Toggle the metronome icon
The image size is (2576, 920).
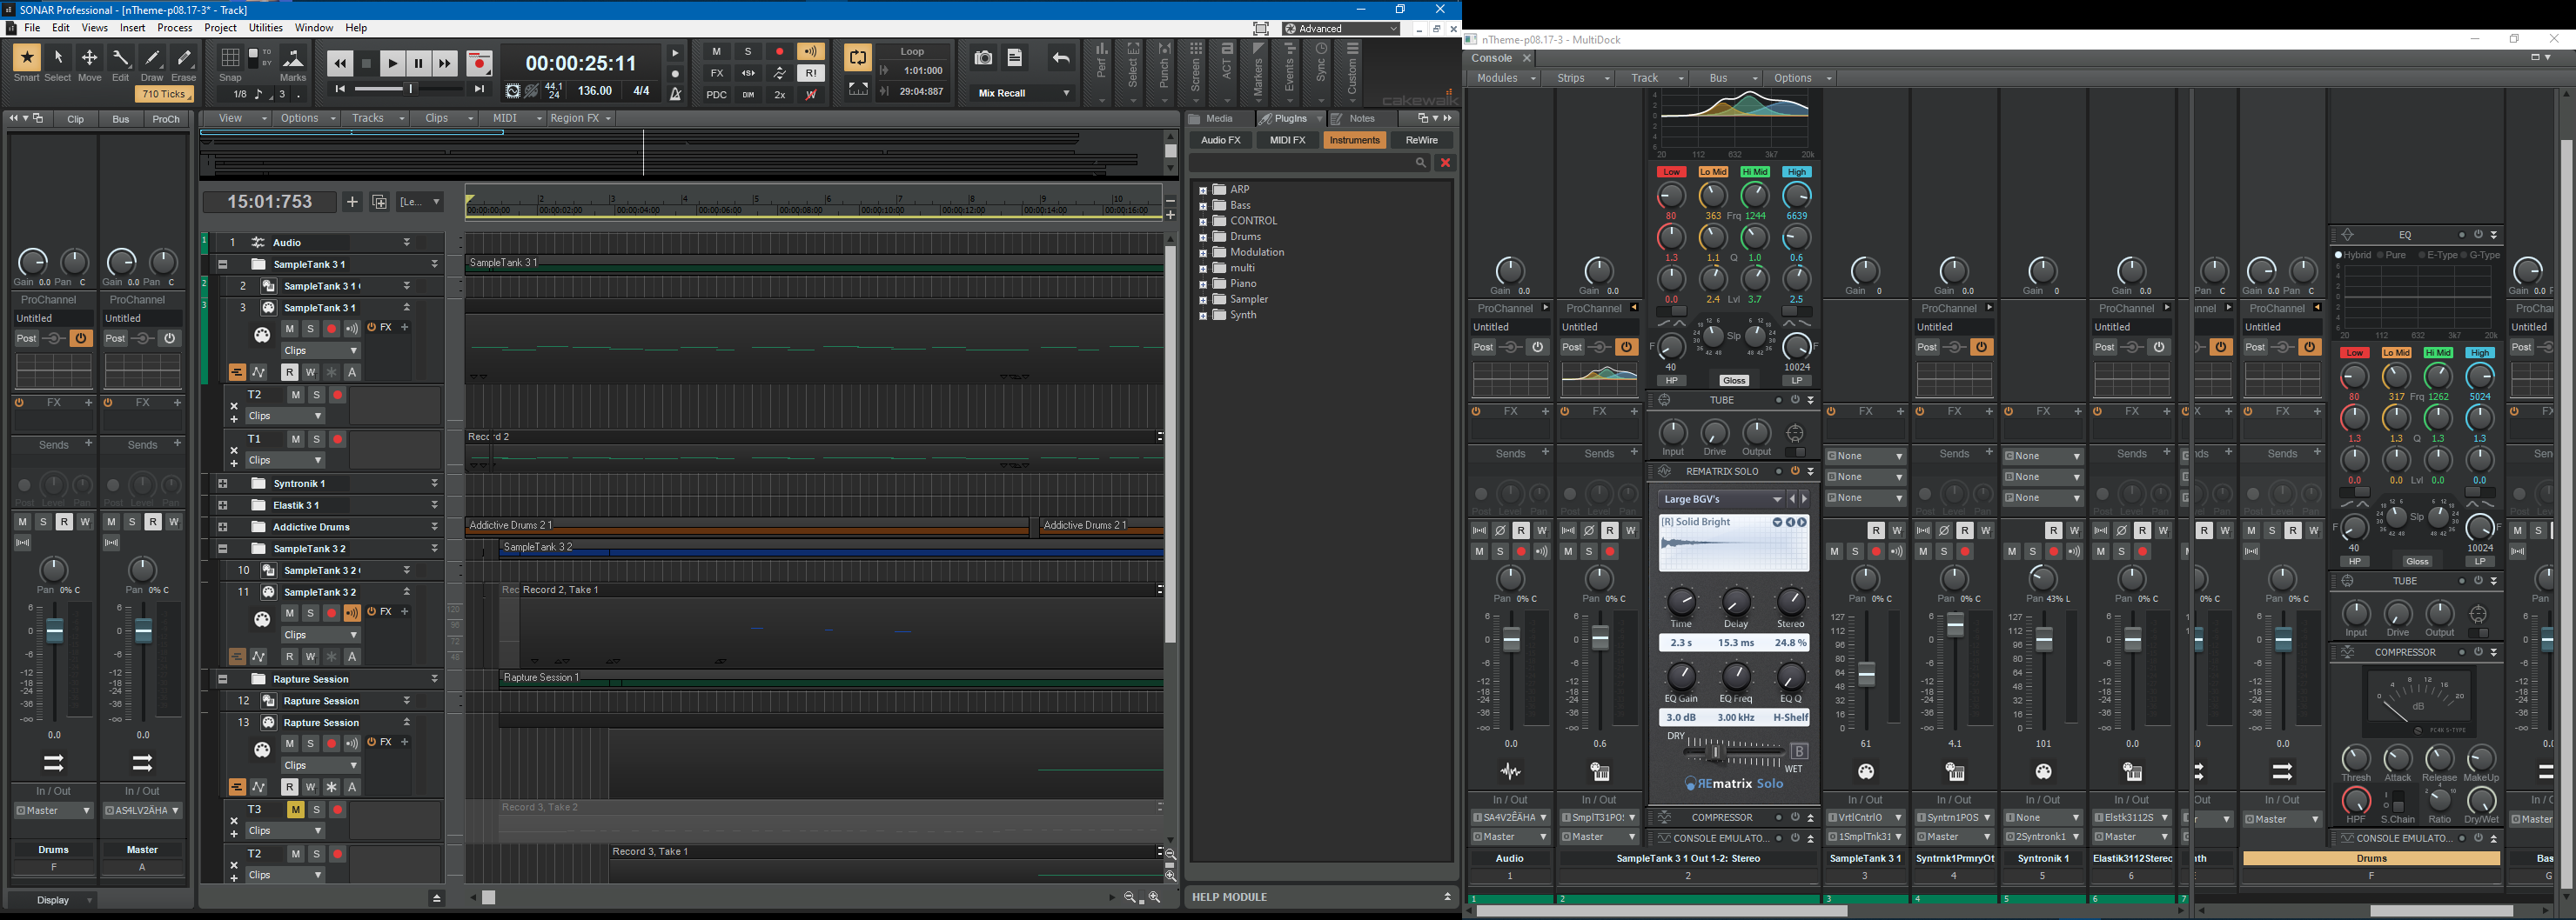[675, 93]
